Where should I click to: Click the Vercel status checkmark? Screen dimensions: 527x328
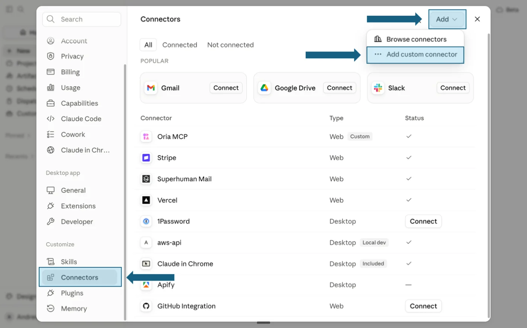pyautogui.click(x=409, y=200)
